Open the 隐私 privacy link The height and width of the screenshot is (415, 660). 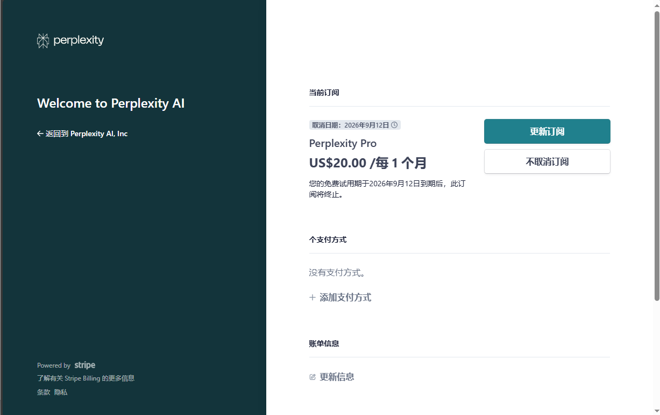[x=61, y=392]
